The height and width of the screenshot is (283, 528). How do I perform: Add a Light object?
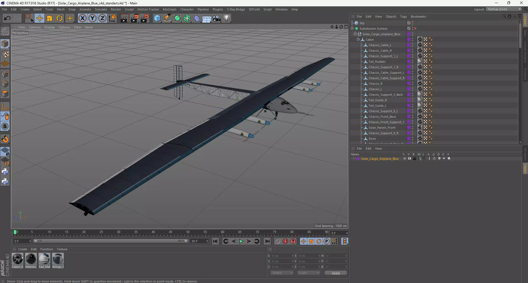pos(227,18)
